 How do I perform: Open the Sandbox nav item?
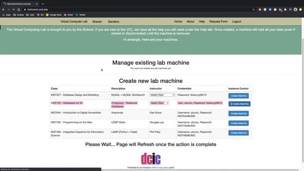coord(114,22)
